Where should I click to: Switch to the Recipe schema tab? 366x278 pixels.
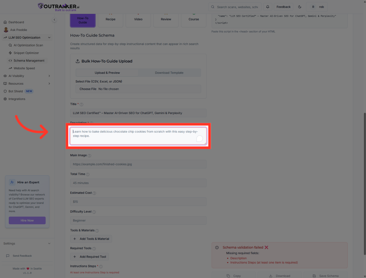(x=110, y=19)
